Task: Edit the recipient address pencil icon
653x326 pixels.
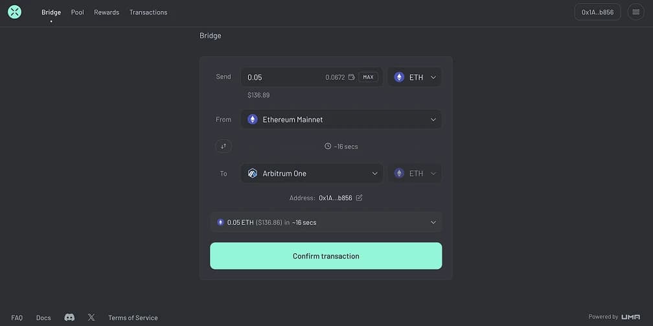Action: point(359,198)
